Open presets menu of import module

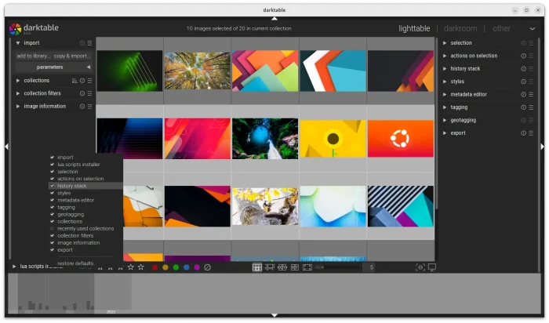coord(89,43)
